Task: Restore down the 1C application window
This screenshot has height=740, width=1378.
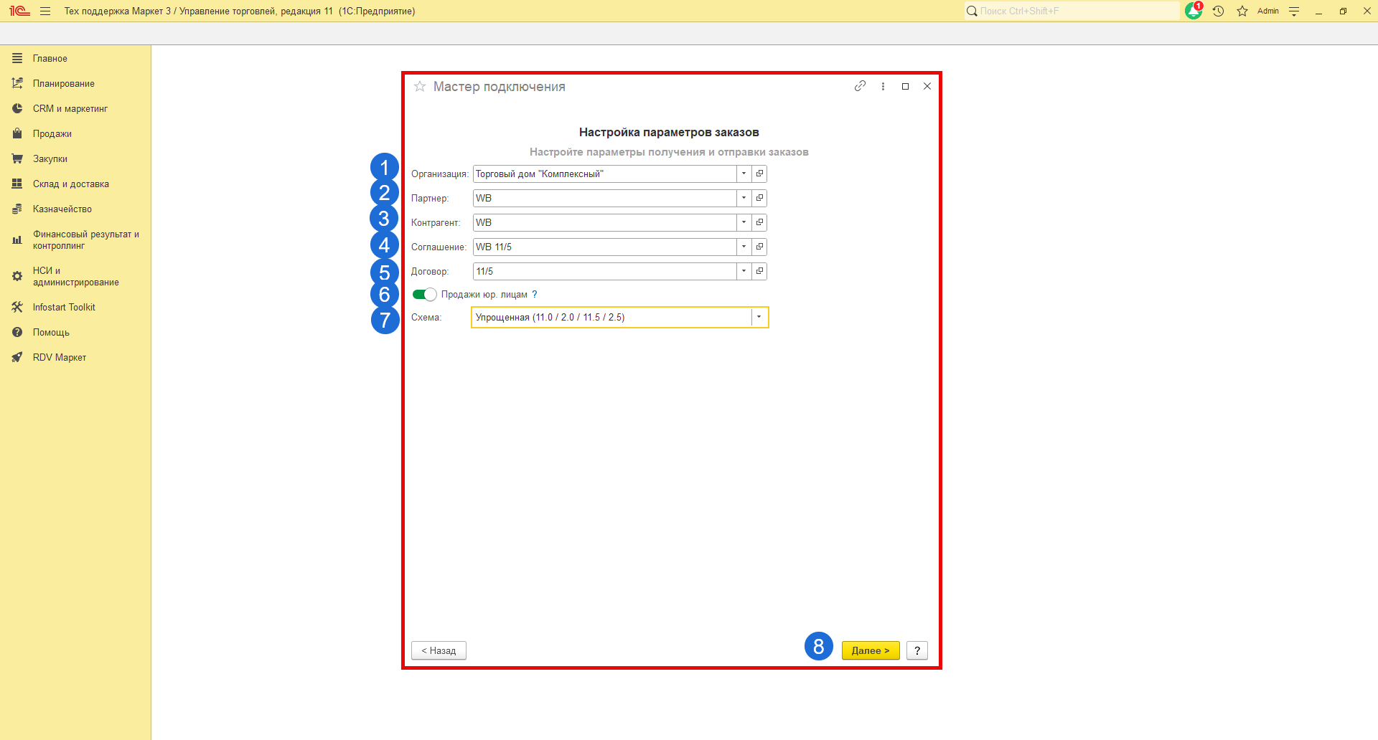Action: point(1343,11)
